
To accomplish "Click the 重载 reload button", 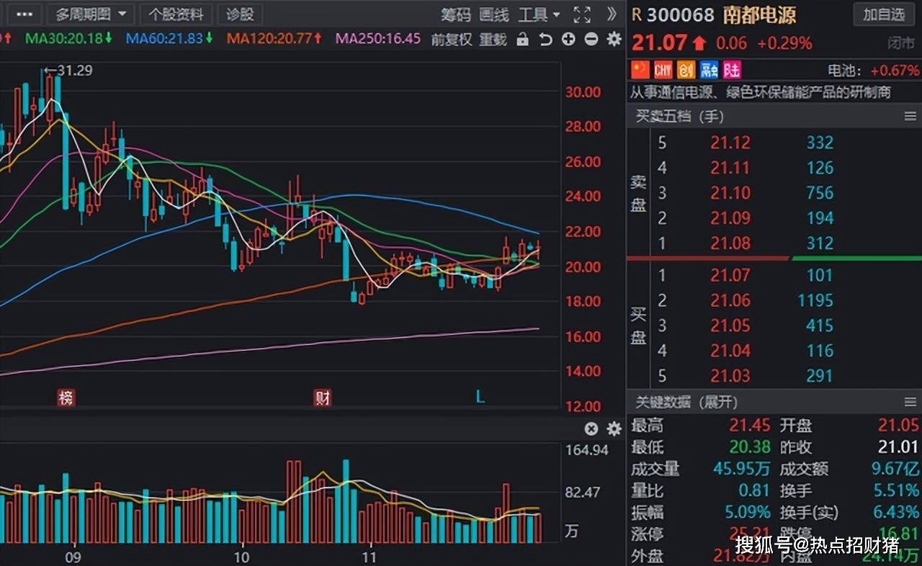I will point(493,39).
